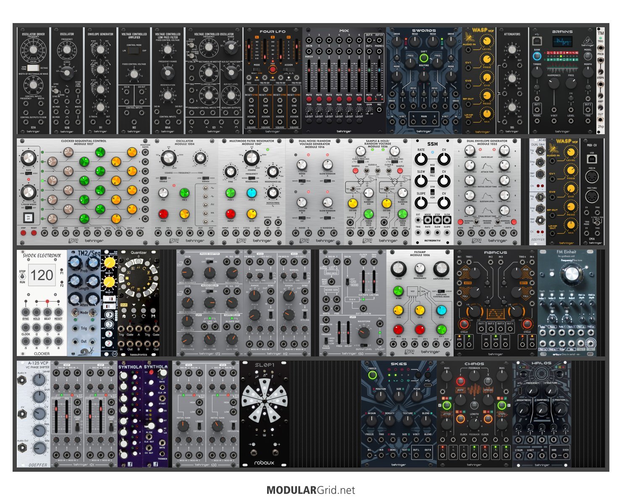Tap the green FREEZE button on Skies
This screenshot has height=499, width=622.
(372, 375)
